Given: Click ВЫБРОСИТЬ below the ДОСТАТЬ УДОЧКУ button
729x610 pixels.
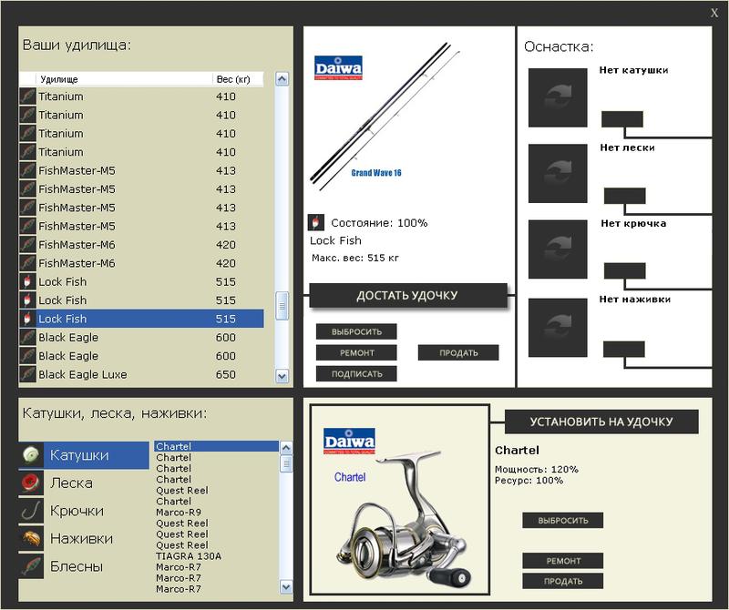Looking at the screenshot, I should pyautogui.click(x=356, y=331).
